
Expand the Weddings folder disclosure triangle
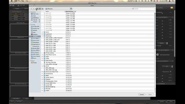[x=42, y=36]
